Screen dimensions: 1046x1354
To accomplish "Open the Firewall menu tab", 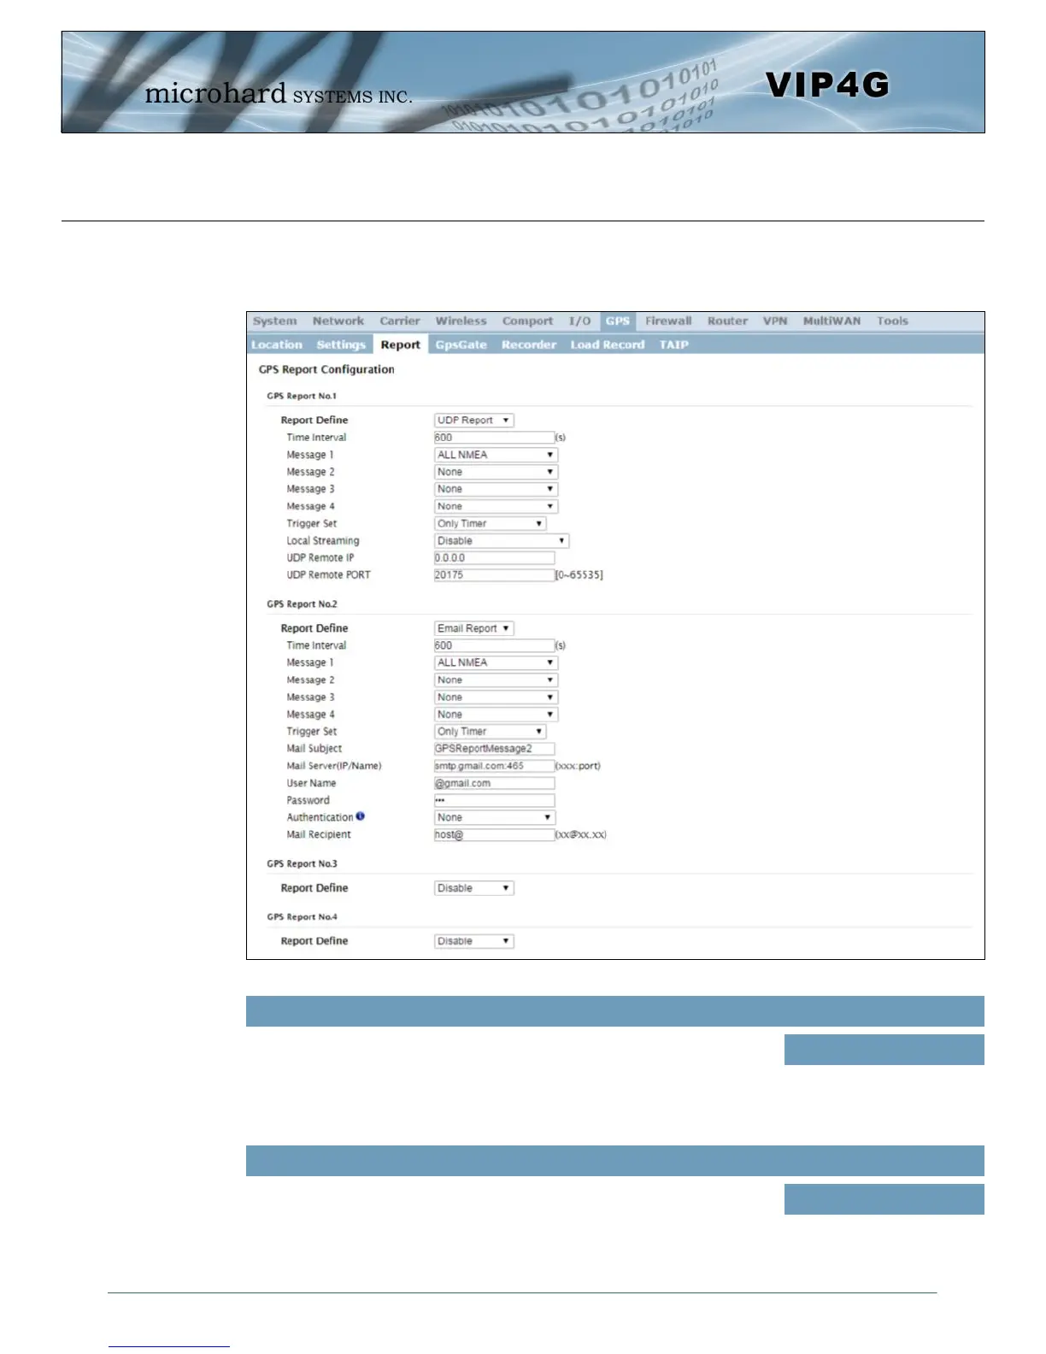I will pyautogui.click(x=668, y=321).
